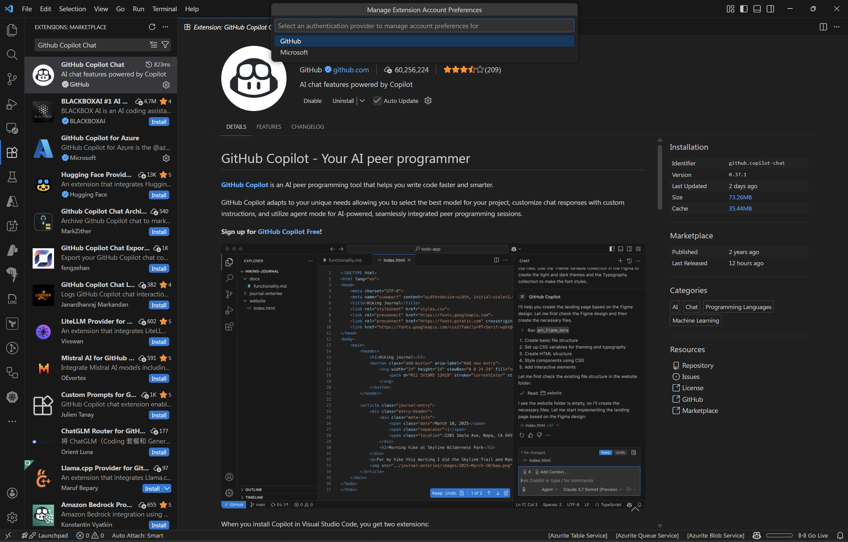
Task: Open Install dropdown for Llama.cpp Provider
Action: coord(167,488)
